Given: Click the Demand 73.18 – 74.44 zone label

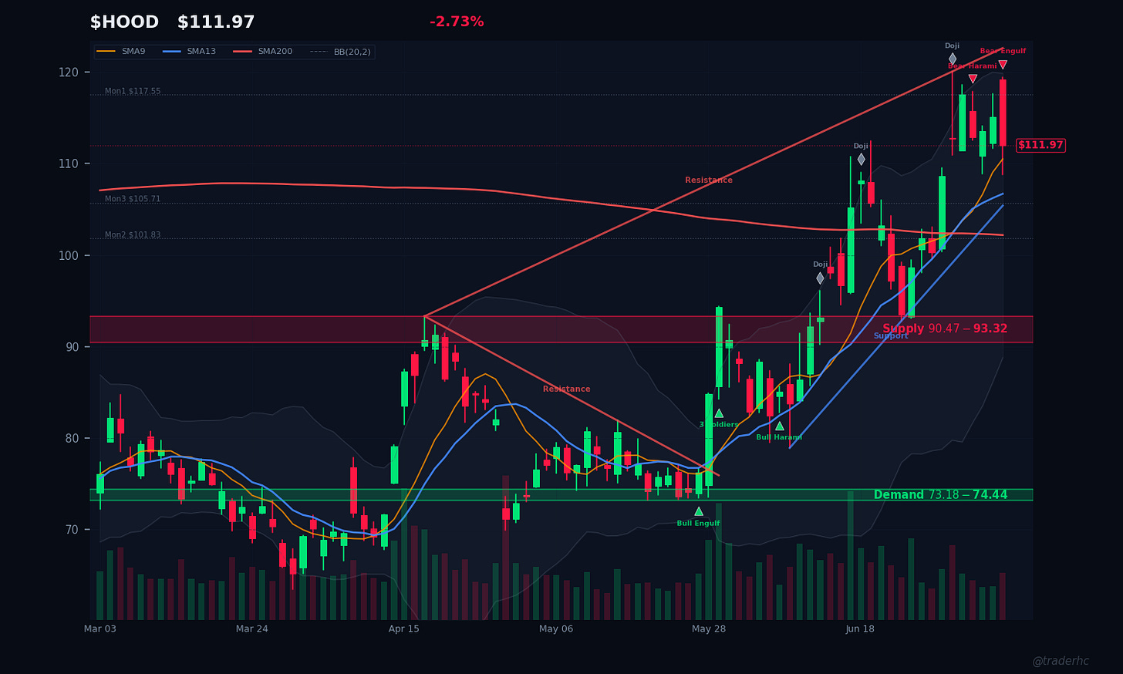Looking at the screenshot, I should pyautogui.click(x=940, y=495).
